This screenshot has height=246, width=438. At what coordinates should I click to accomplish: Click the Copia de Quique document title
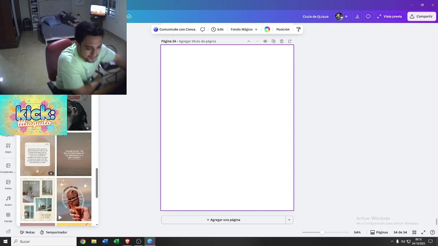click(315, 16)
